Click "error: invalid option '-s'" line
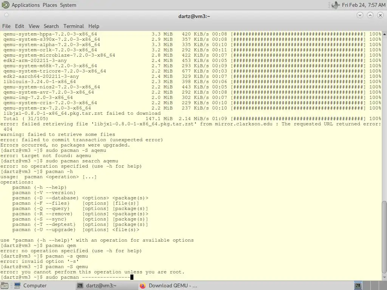387x290 pixels. [x=39, y=261]
